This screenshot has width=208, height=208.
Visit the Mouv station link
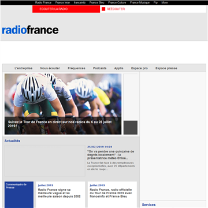click(165, 3)
